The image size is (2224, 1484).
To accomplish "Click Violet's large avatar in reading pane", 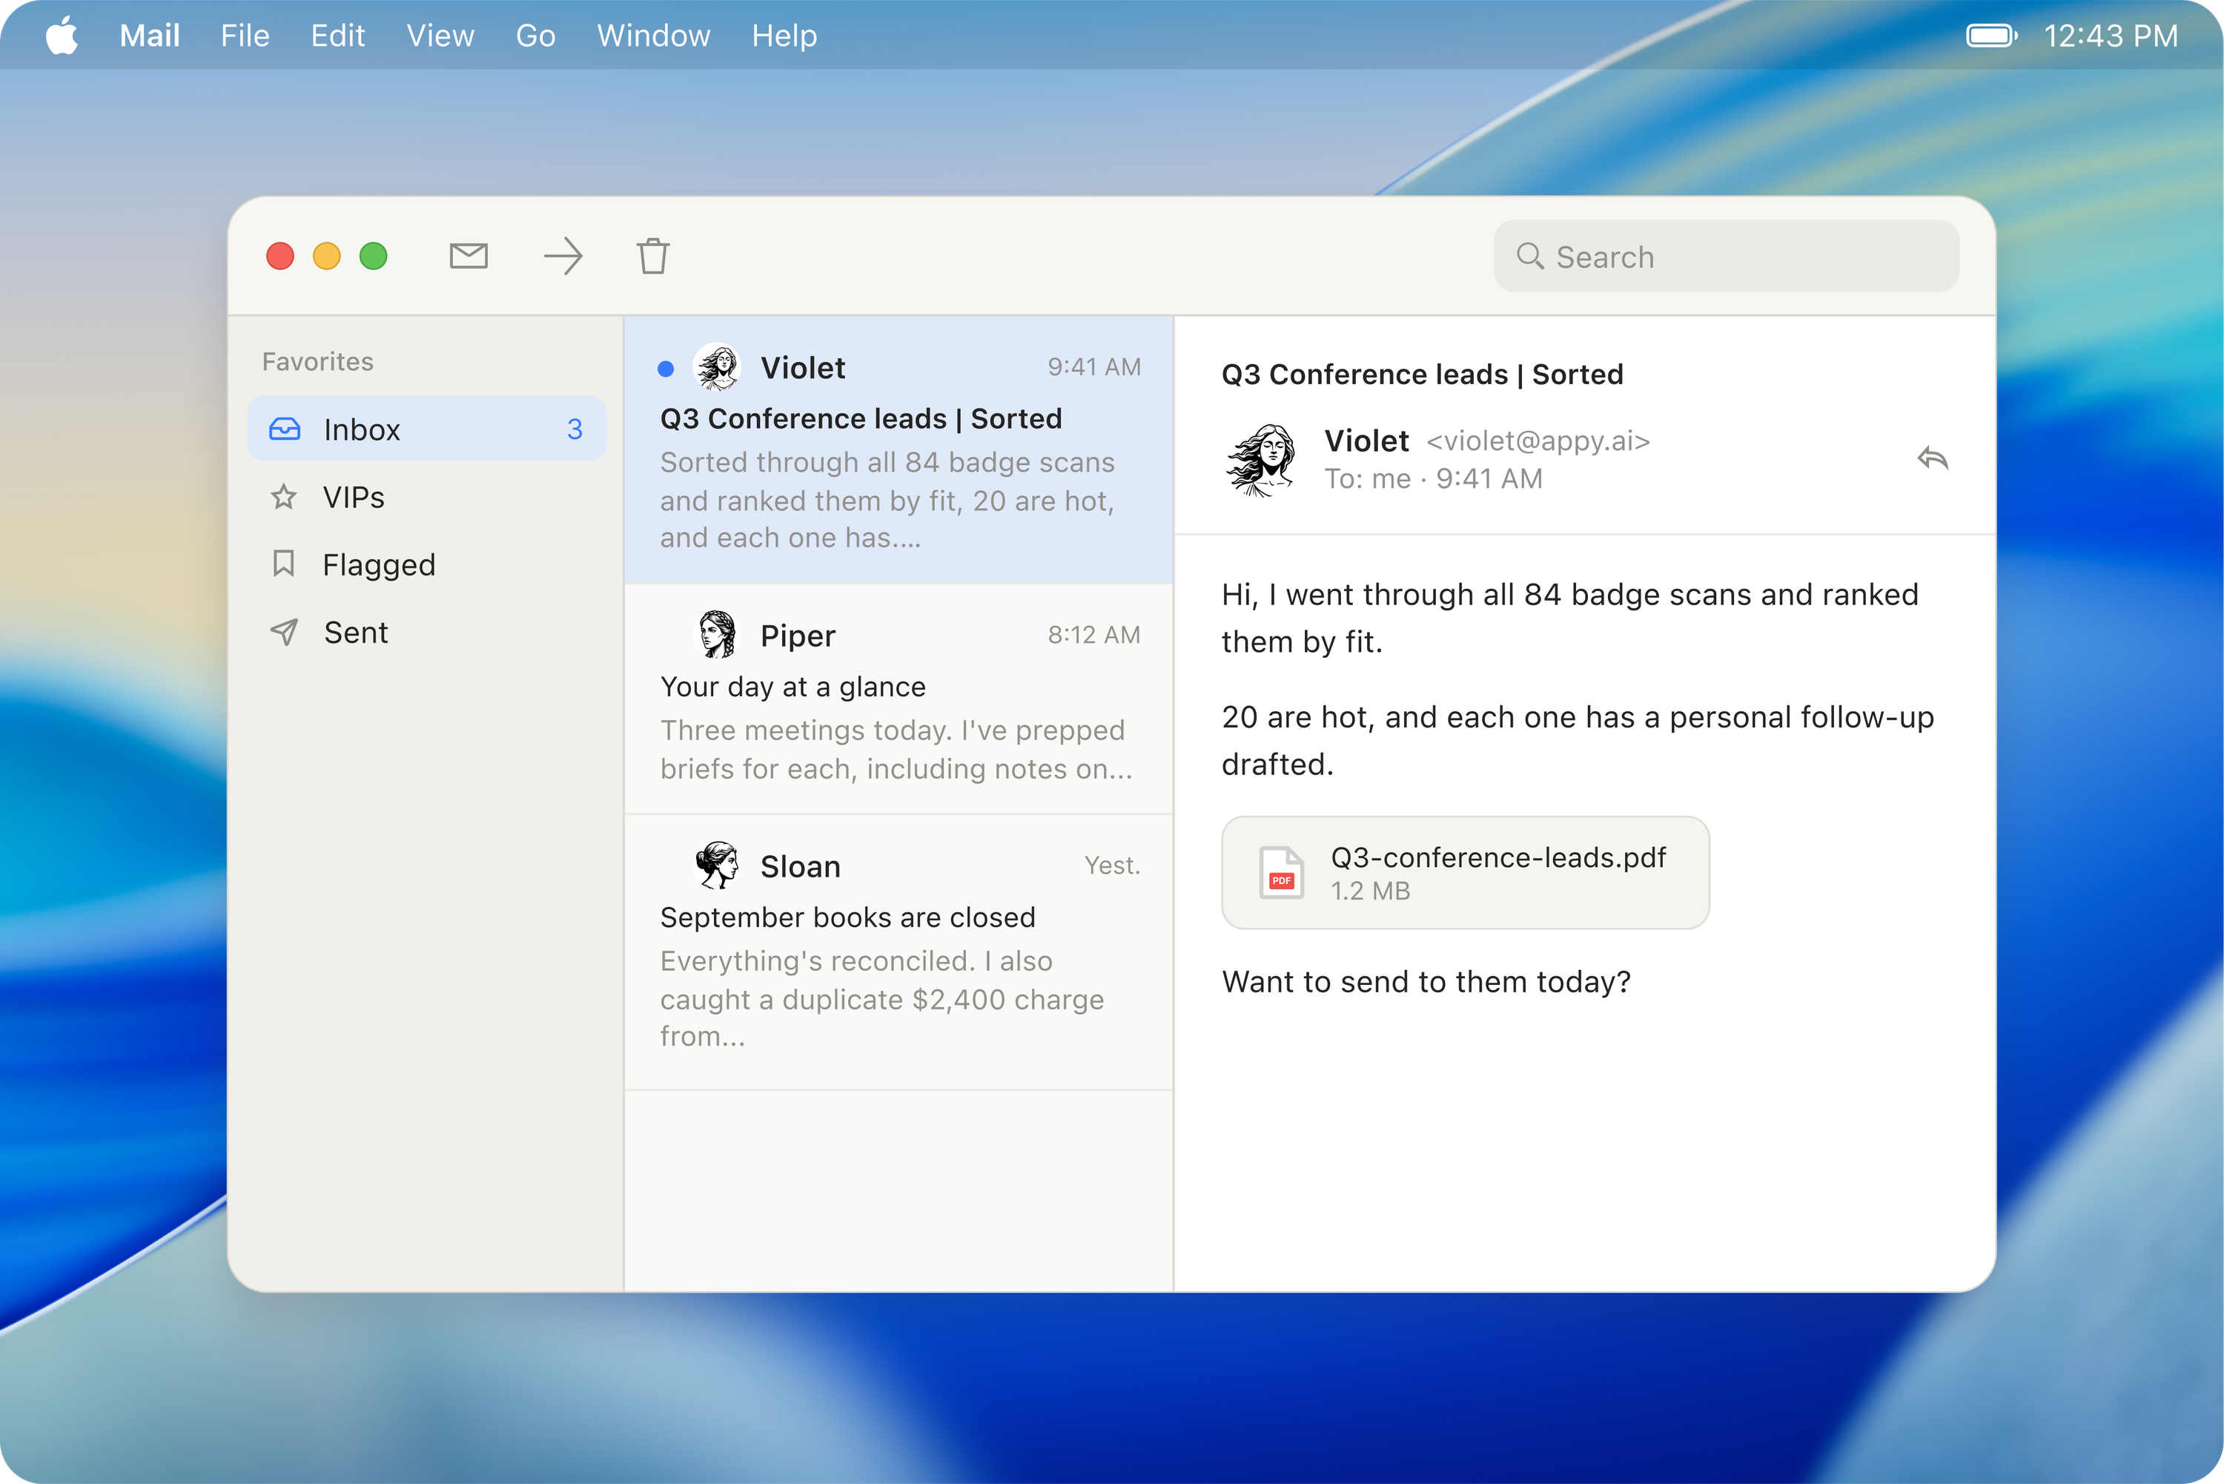I will [1261, 459].
